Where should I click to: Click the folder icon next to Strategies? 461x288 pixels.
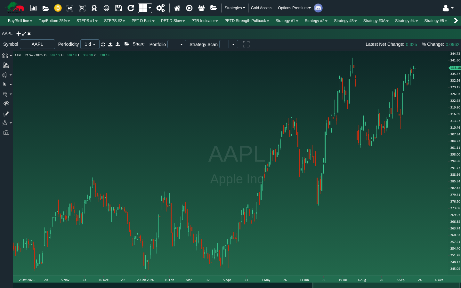[x=214, y=8]
